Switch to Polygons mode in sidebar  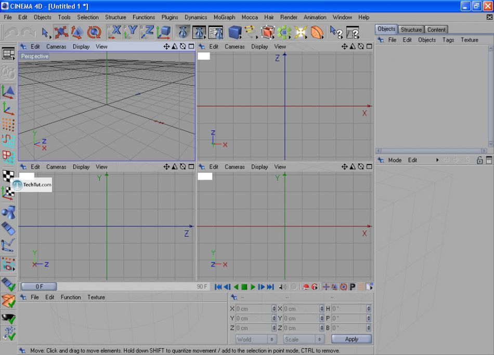[x=8, y=157]
